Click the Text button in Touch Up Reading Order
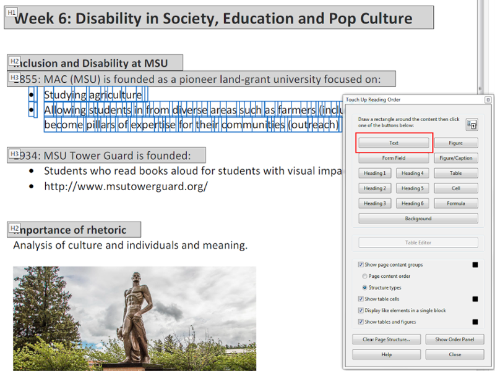The image size is (495, 371). (394, 143)
